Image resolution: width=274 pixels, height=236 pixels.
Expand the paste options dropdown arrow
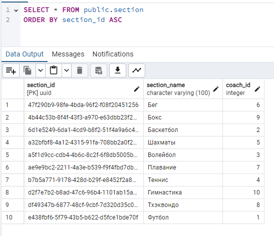click(x=67, y=70)
